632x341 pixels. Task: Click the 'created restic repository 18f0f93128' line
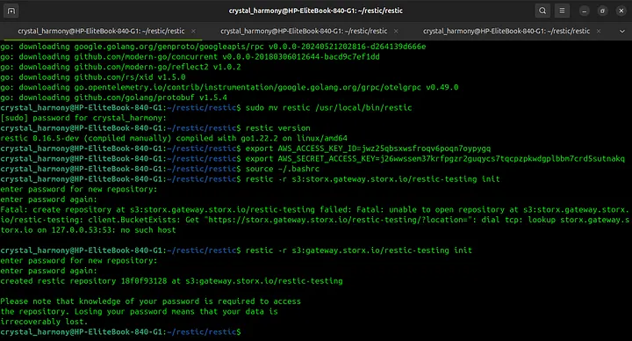[171, 281]
